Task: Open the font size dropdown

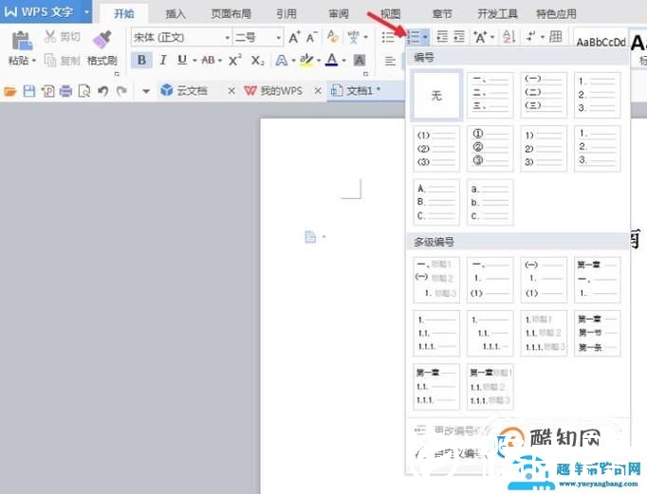Action: 279,38
